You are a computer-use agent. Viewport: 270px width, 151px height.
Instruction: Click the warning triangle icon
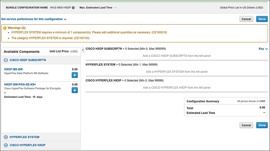tap(5, 28)
